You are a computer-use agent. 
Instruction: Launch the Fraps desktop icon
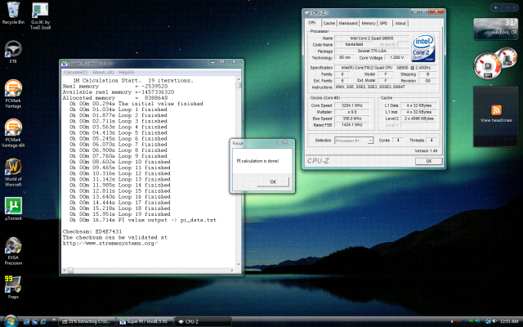pyautogui.click(x=13, y=287)
